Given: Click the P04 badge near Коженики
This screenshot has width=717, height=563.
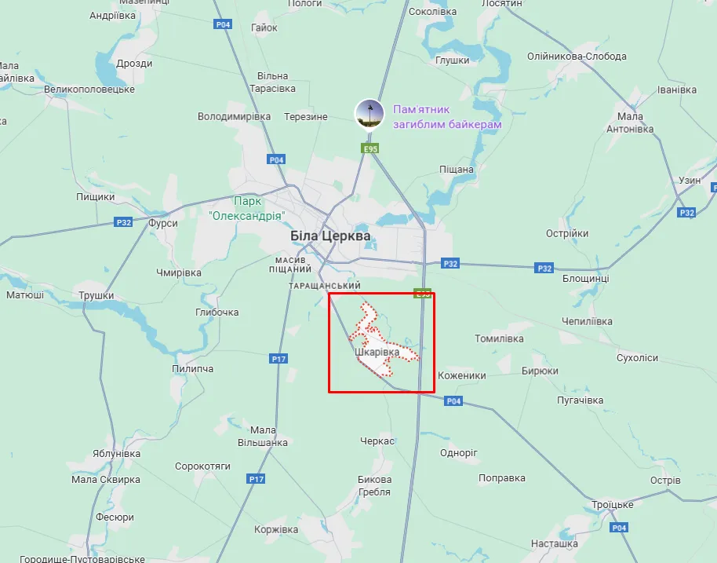Looking at the screenshot, I should [x=453, y=401].
